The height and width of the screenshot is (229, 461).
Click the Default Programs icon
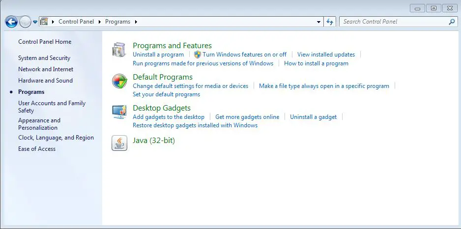click(x=119, y=81)
